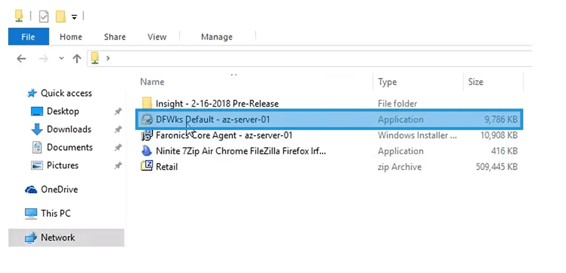Switch to the View ribbon tab
This screenshot has height=273, width=566.
click(x=157, y=37)
